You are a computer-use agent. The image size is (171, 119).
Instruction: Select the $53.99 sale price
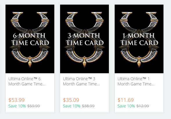point(17,100)
